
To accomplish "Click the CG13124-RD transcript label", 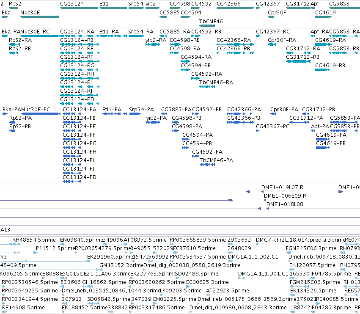I will pos(77,99).
